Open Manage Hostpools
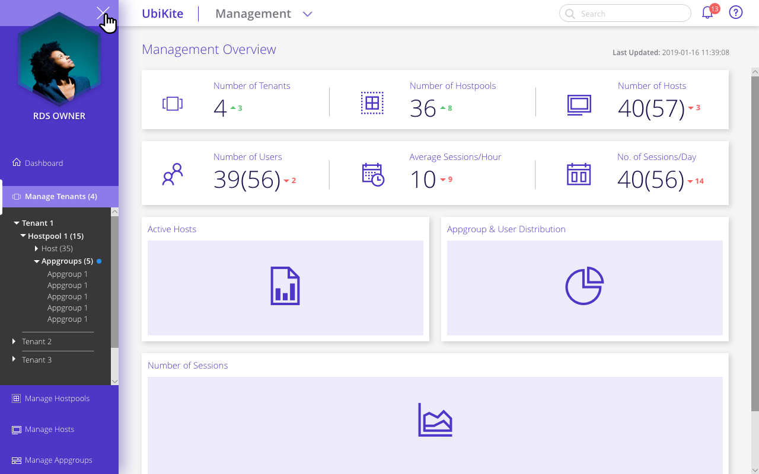Viewport: 759px width, 474px height. point(58,399)
